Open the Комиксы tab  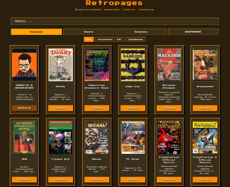[x=141, y=32]
